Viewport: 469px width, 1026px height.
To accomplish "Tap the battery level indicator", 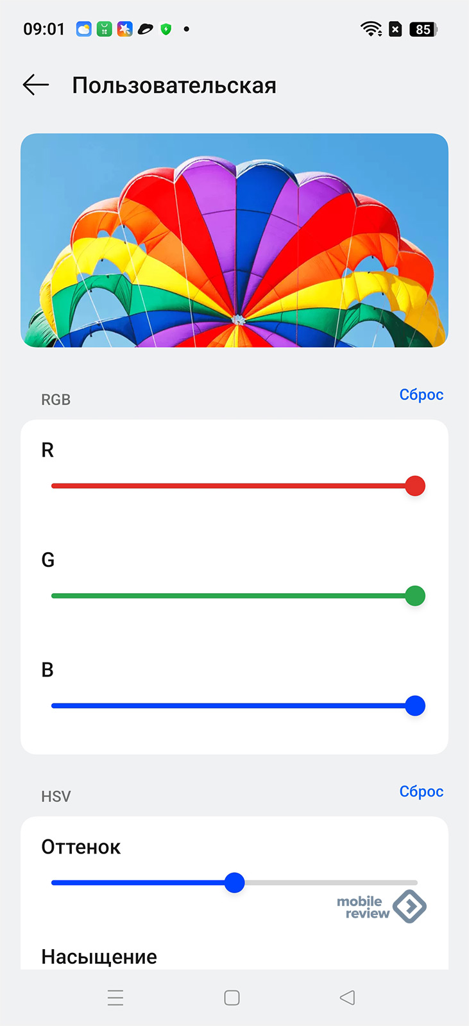I will point(423,29).
